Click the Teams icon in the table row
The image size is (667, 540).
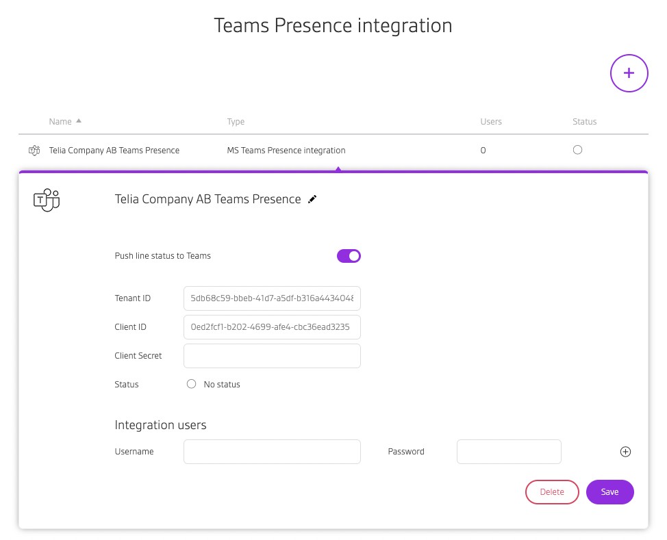click(x=34, y=150)
